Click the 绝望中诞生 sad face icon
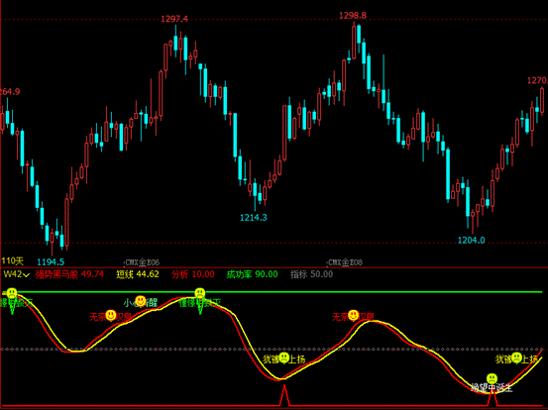Viewport: 548px width, 410px height. point(492,378)
